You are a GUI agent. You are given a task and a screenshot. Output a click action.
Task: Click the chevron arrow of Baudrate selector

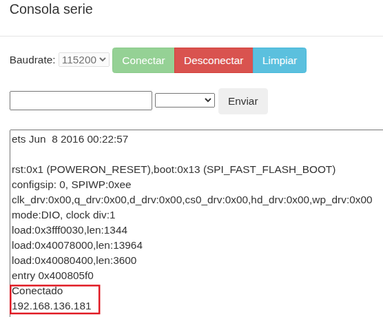[x=103, y=59]
